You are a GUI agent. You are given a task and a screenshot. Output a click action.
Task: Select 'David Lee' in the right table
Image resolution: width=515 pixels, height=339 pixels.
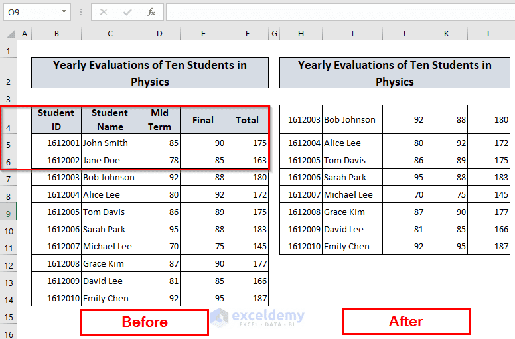pos(352,229)
